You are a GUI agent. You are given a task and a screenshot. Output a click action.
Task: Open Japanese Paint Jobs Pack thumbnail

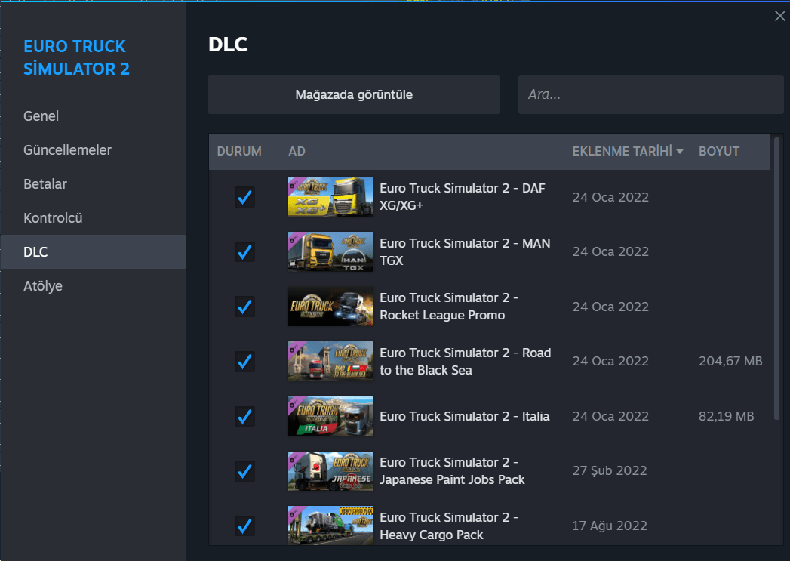click(x=330, y=471)
